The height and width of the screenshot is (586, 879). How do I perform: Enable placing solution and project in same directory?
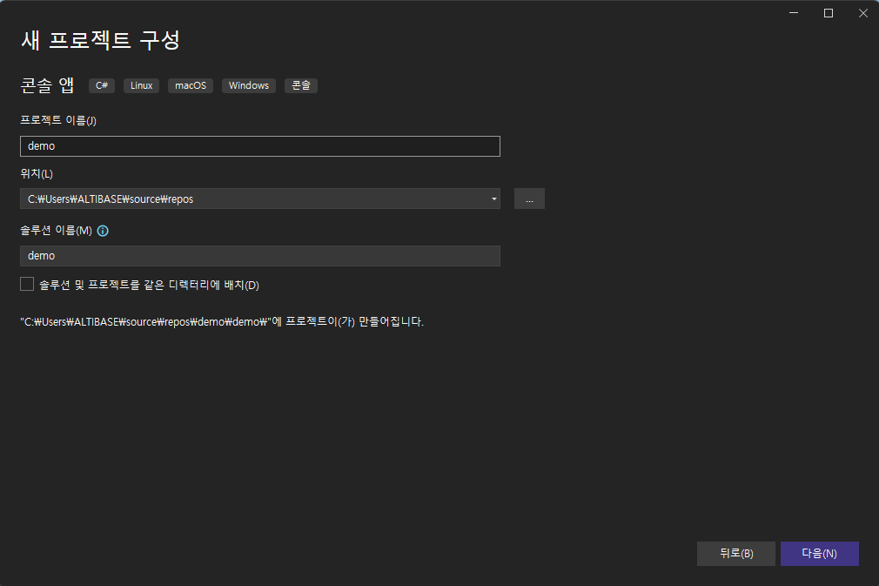click(27, 285)
